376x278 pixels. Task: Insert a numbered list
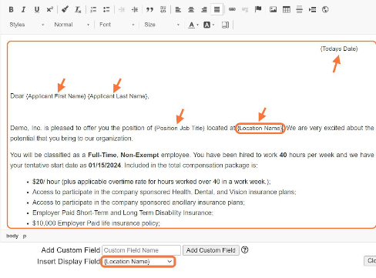pos(93,10)
